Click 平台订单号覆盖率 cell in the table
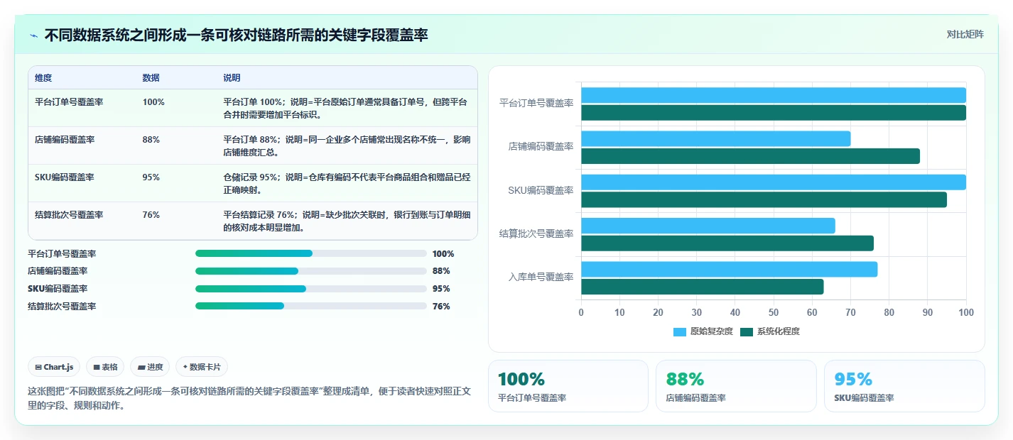 tap(69, 102)
